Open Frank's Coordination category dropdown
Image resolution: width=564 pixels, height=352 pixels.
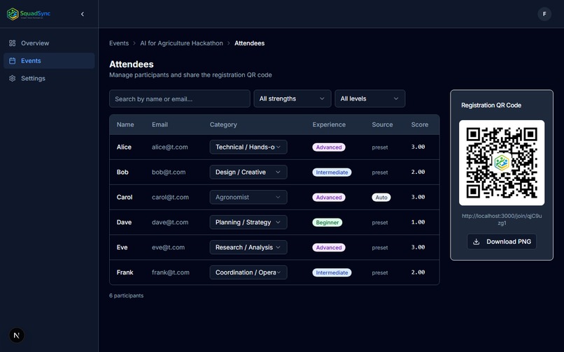pyautogui.click(x=248, y=272)
